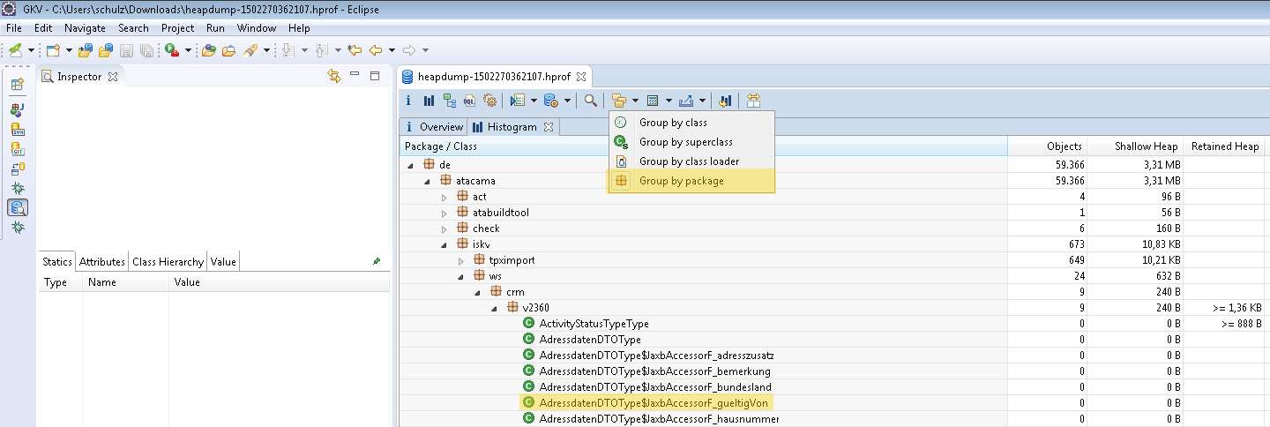The image size is (1270, 427).
Task: Switch to Git perspective icon
Action: coord(17,148)
